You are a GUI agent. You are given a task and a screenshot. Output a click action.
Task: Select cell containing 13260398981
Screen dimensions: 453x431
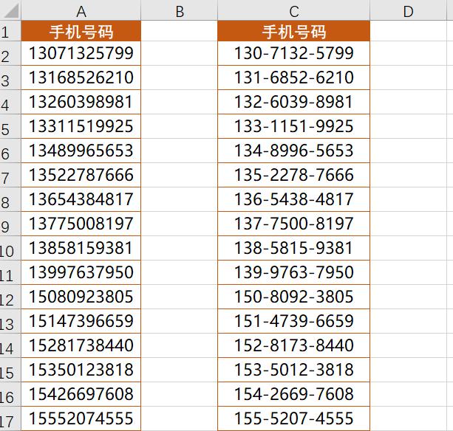point(81,102)
